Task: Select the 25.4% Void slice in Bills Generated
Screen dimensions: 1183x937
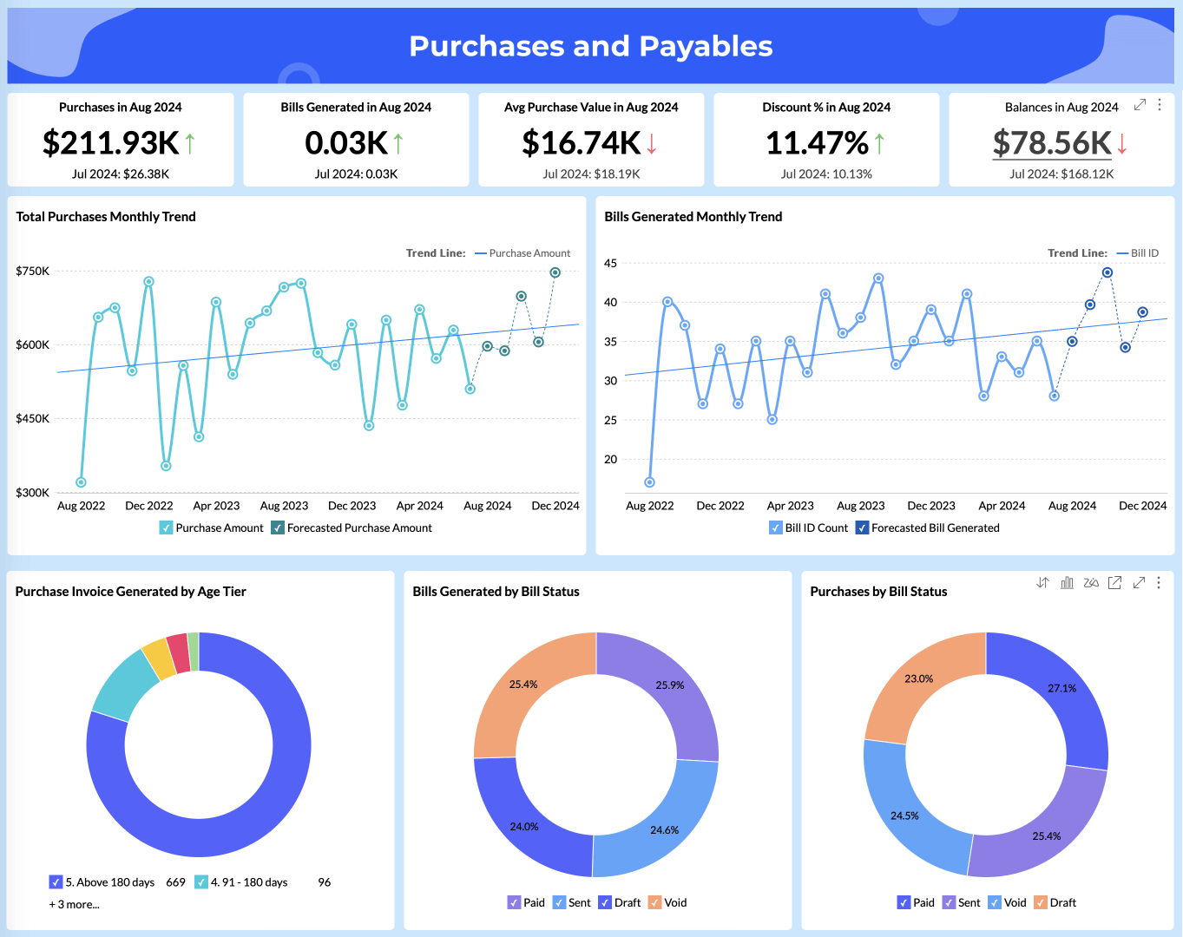Action: [x=523, y=685]
